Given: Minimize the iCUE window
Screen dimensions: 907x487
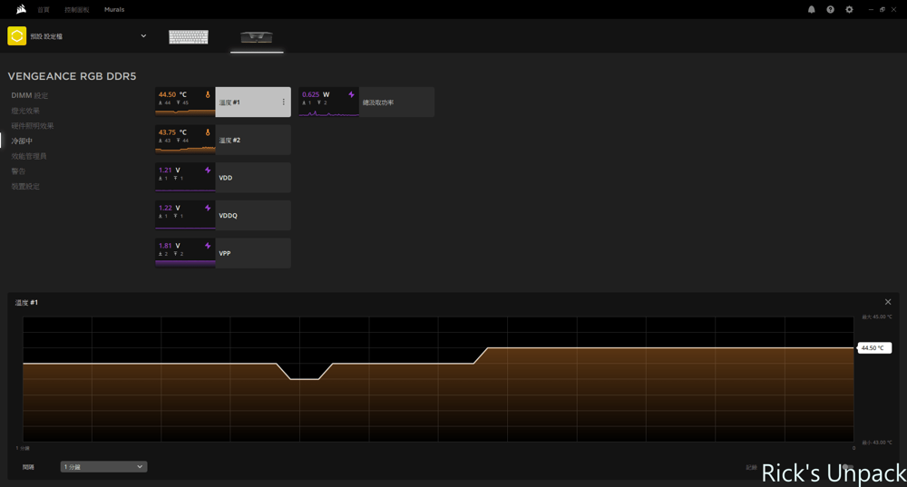Looking at the screenshot, I should [871, 9].
